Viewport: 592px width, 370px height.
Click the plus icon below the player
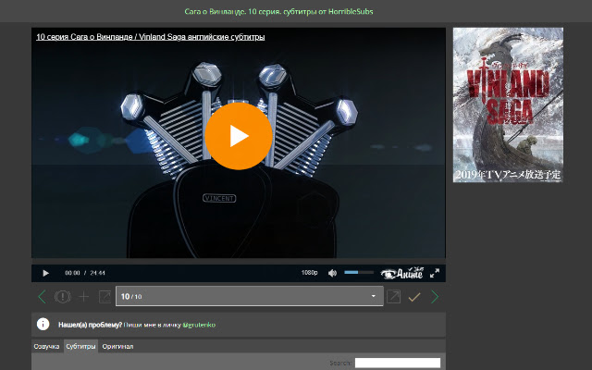tap(83, 297)
